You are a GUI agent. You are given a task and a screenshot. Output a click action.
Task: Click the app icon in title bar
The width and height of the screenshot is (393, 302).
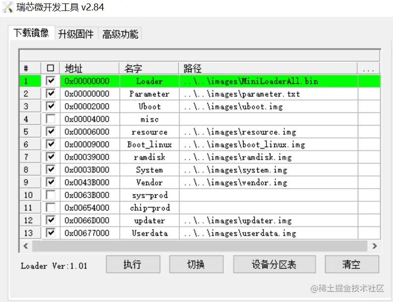7,7
